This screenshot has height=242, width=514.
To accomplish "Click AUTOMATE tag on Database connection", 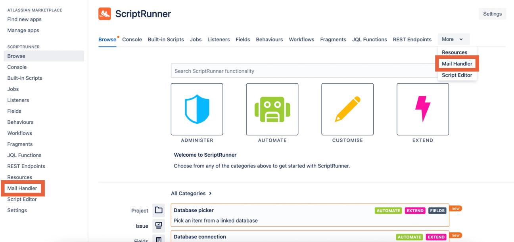I will pyautogui.click(x=410, y=237).
